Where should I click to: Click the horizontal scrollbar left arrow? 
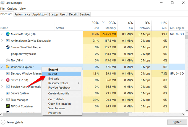pos(1,114)
